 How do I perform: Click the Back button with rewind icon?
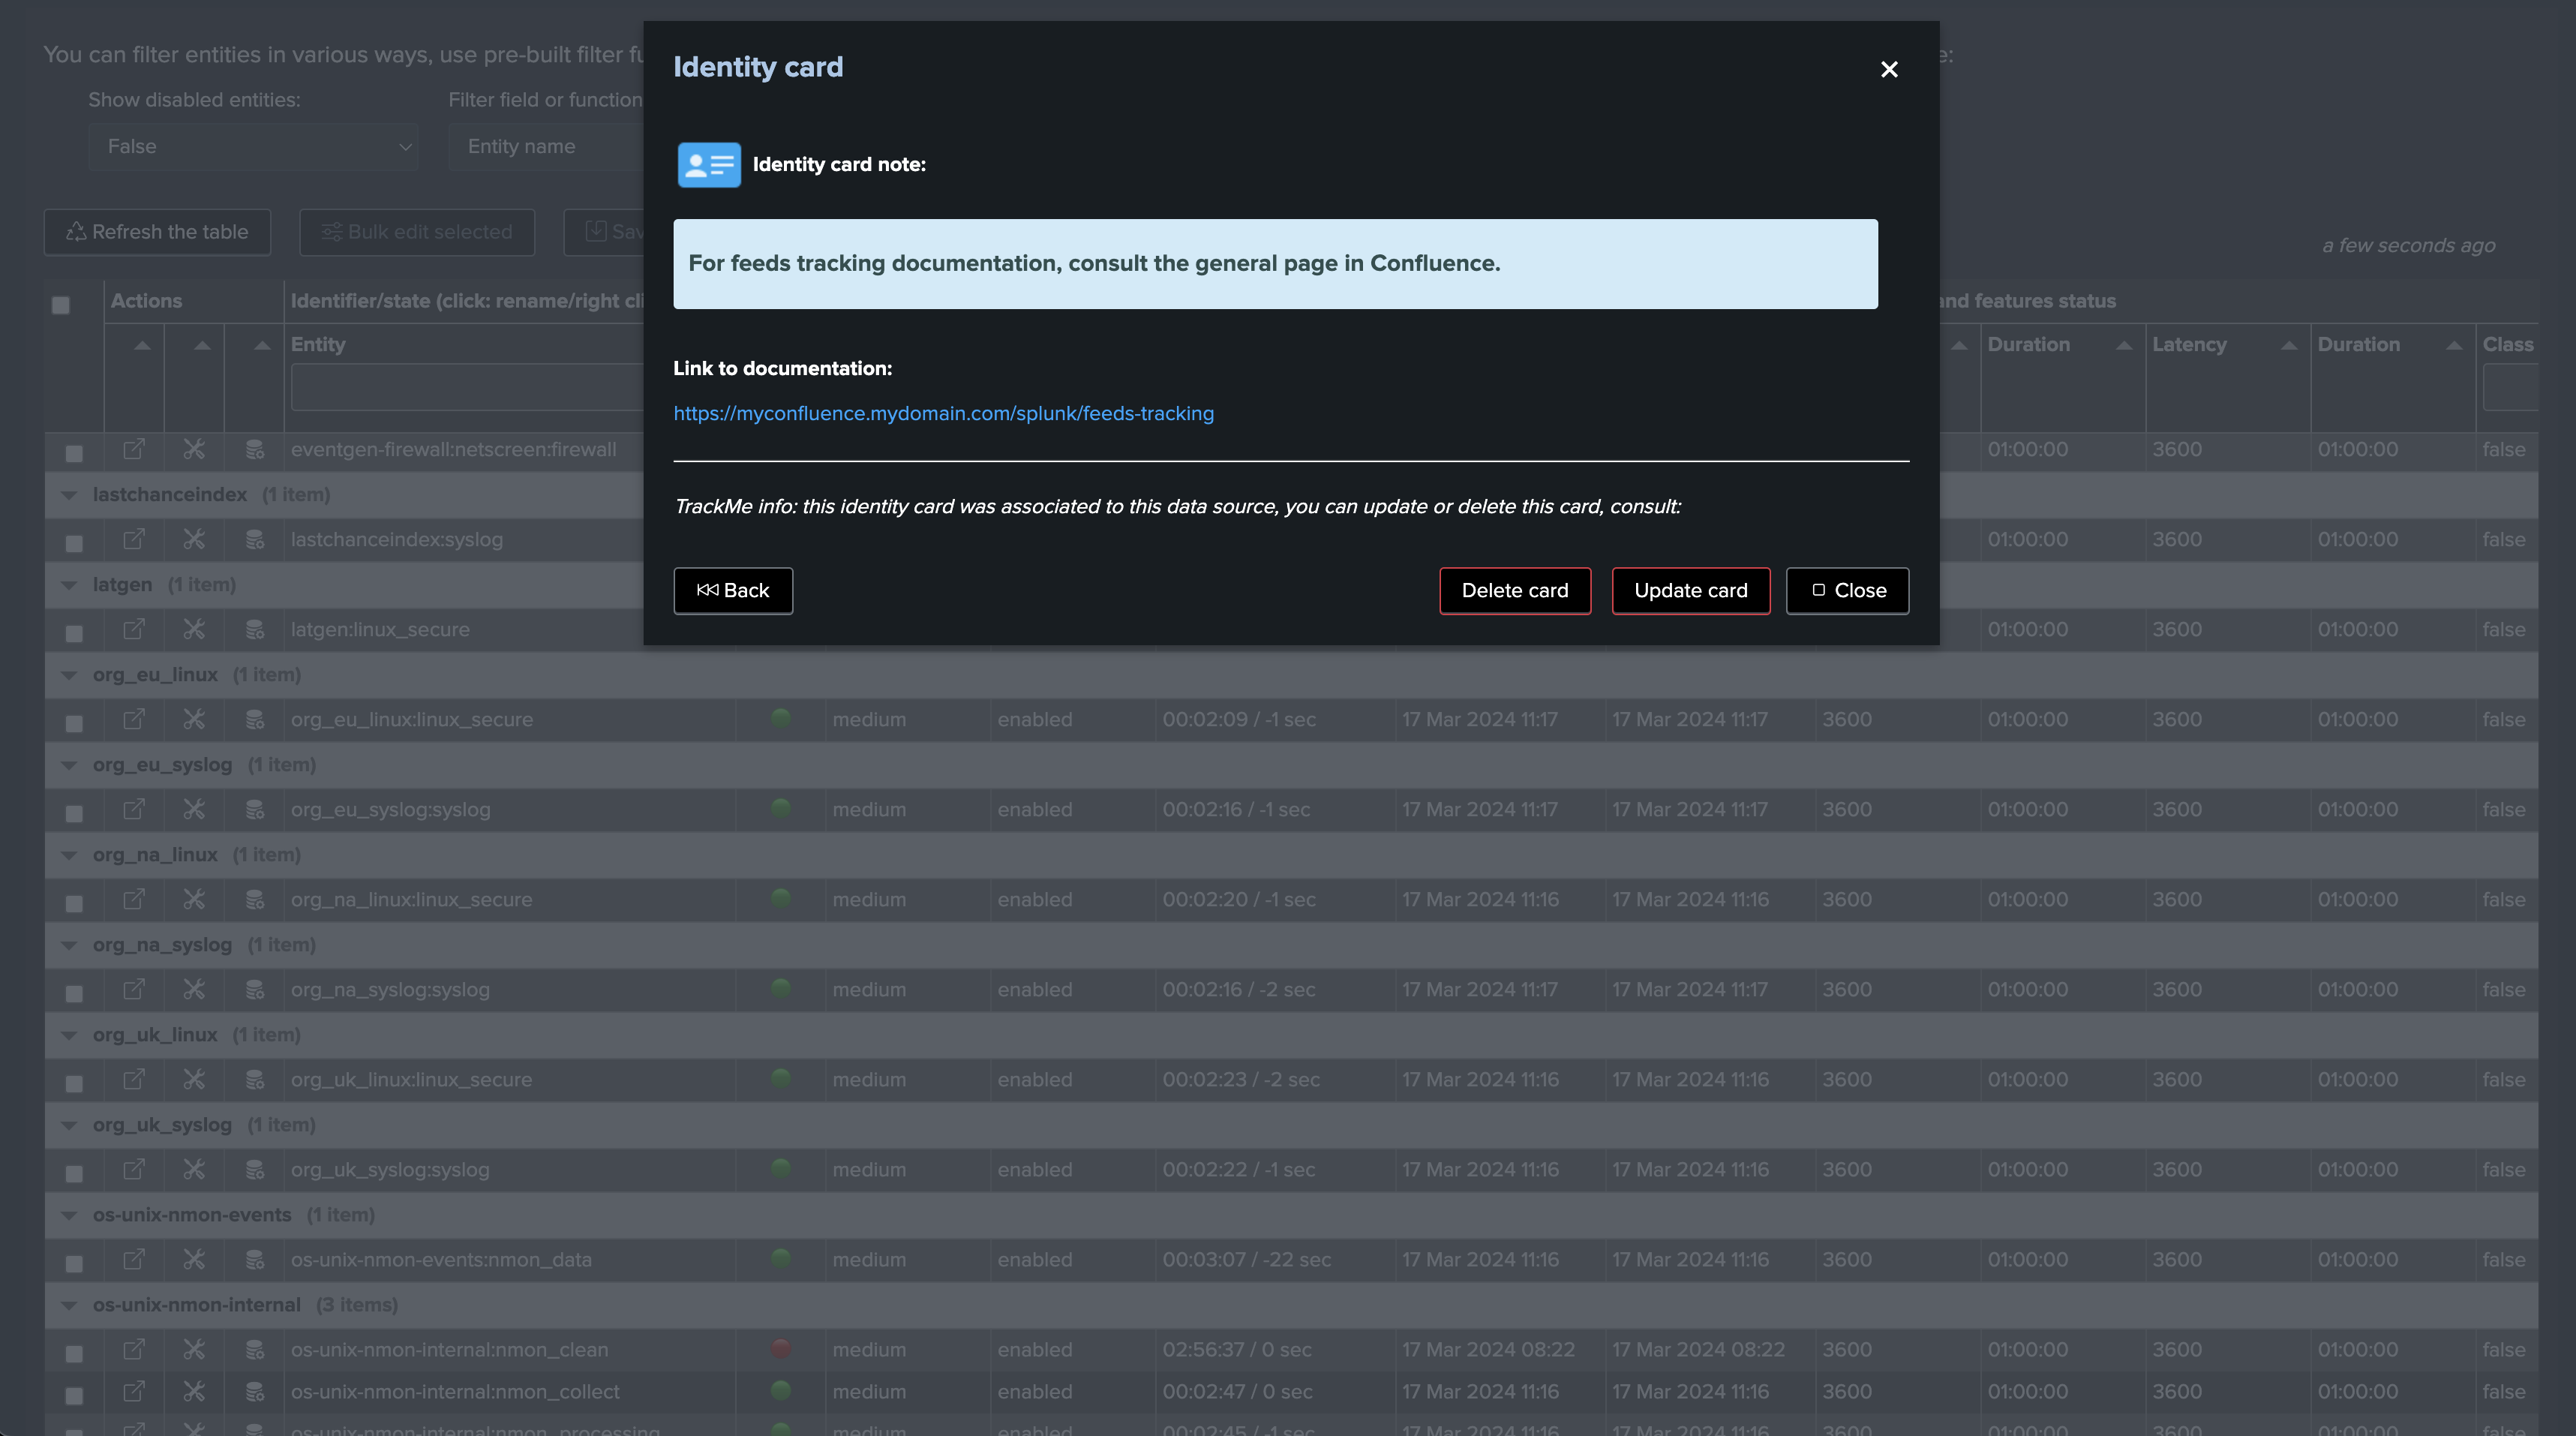pyautogui.click(x=733, y=590)
